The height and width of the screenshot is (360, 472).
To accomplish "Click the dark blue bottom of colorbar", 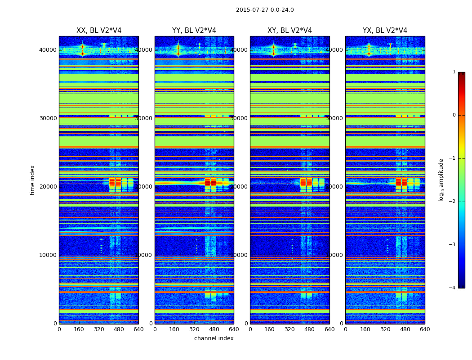I will point(462,286).
